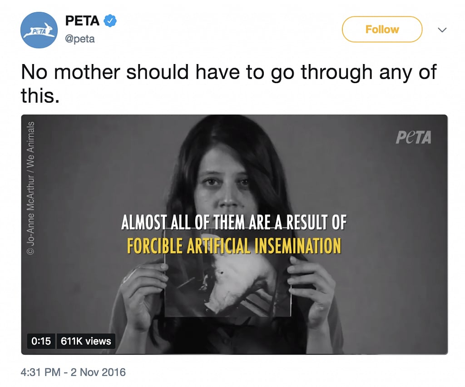Viewport: 465px width, 387px height.
Task: Click the Jo-Anne McArthur photo credit
Action: (31, 188)
